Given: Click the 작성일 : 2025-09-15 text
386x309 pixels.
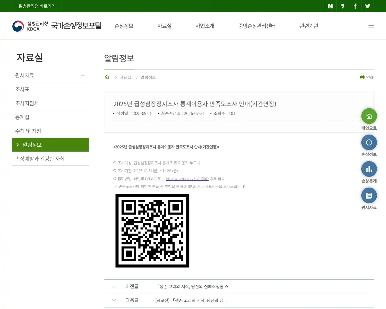Looking at the screenshot, I should click(x=134, y=113).
